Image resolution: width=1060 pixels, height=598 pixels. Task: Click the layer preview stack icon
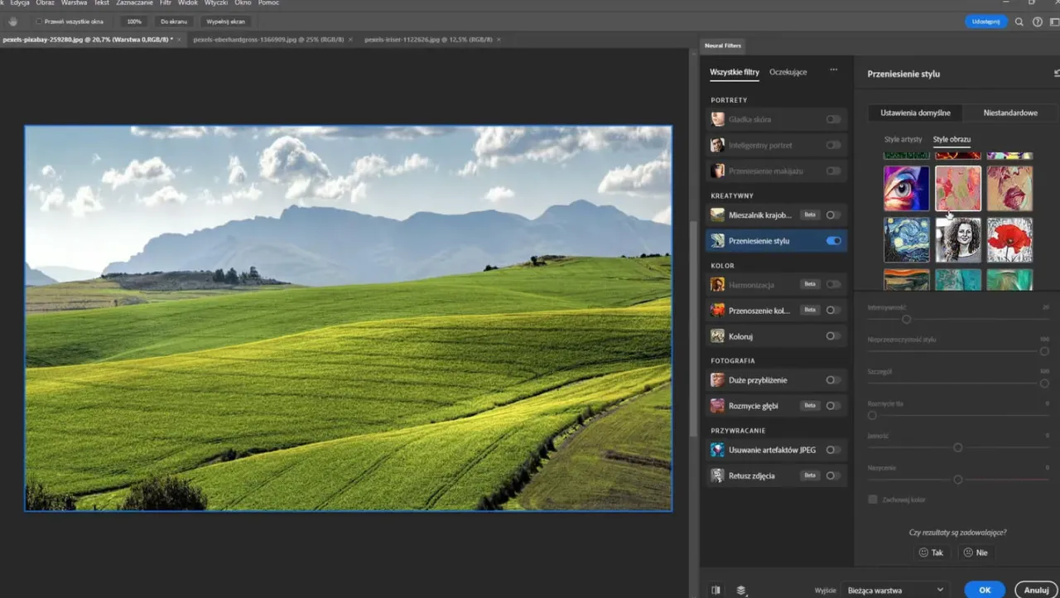point(741,591)
